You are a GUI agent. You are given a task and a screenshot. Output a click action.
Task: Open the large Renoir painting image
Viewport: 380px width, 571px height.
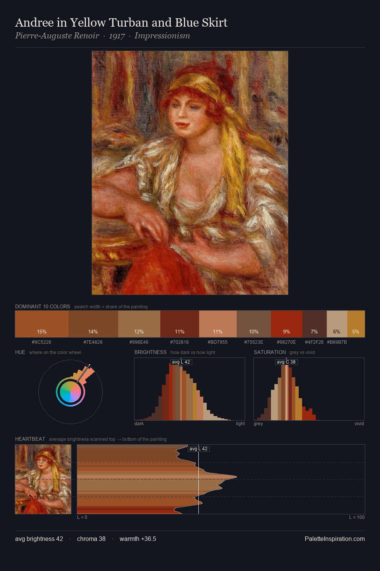click(x=190, y=173)
